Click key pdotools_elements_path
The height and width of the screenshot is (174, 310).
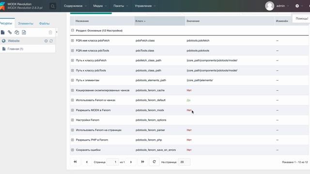click(x=151, y=80)
